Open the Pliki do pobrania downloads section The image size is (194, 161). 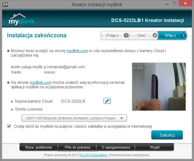77,147
